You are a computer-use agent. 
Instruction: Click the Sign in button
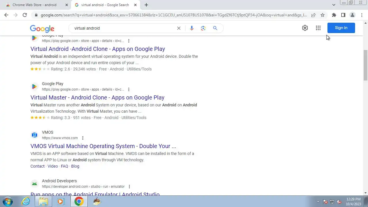coord(341,28)
